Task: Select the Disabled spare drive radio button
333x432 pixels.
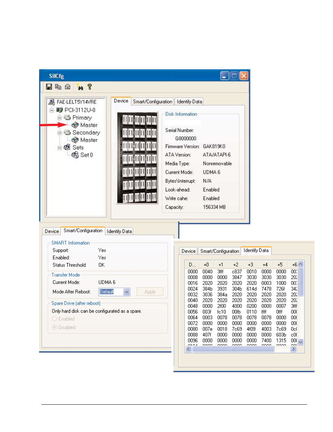Action: coord(54,327)
